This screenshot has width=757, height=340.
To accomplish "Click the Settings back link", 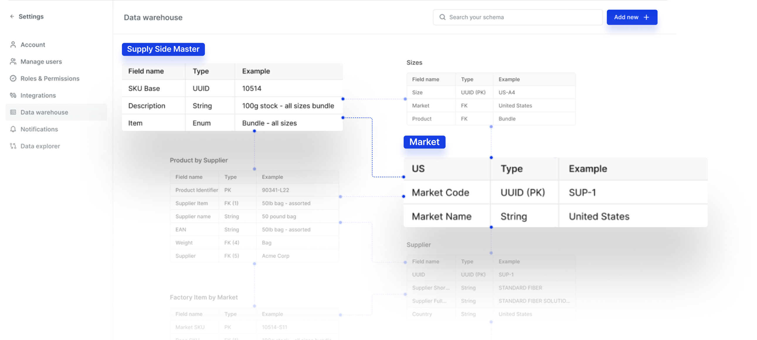I will tap(31, 16).
